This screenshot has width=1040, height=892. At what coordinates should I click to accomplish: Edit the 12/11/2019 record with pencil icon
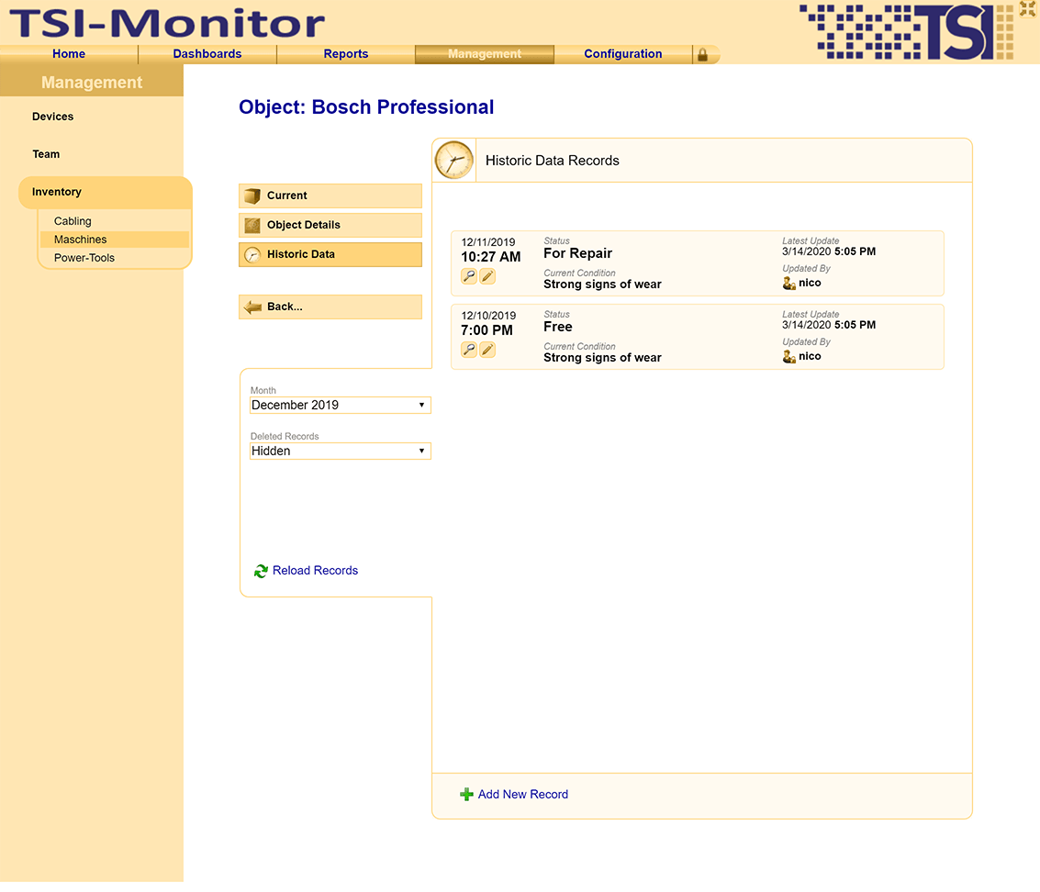(x=487, y=276)
